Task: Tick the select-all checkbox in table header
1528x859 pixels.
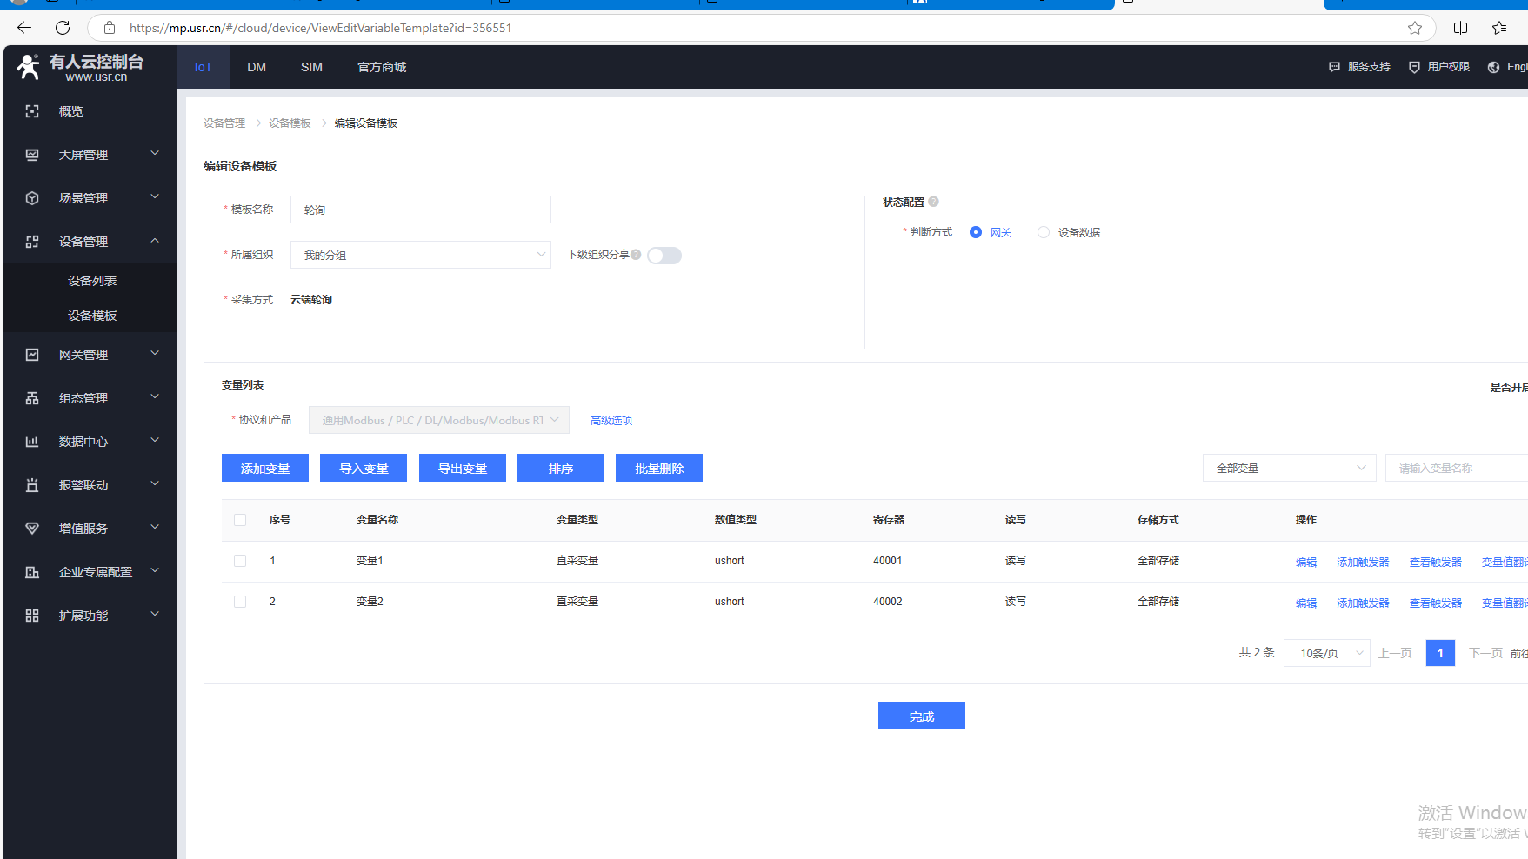Action: (240, 520)
